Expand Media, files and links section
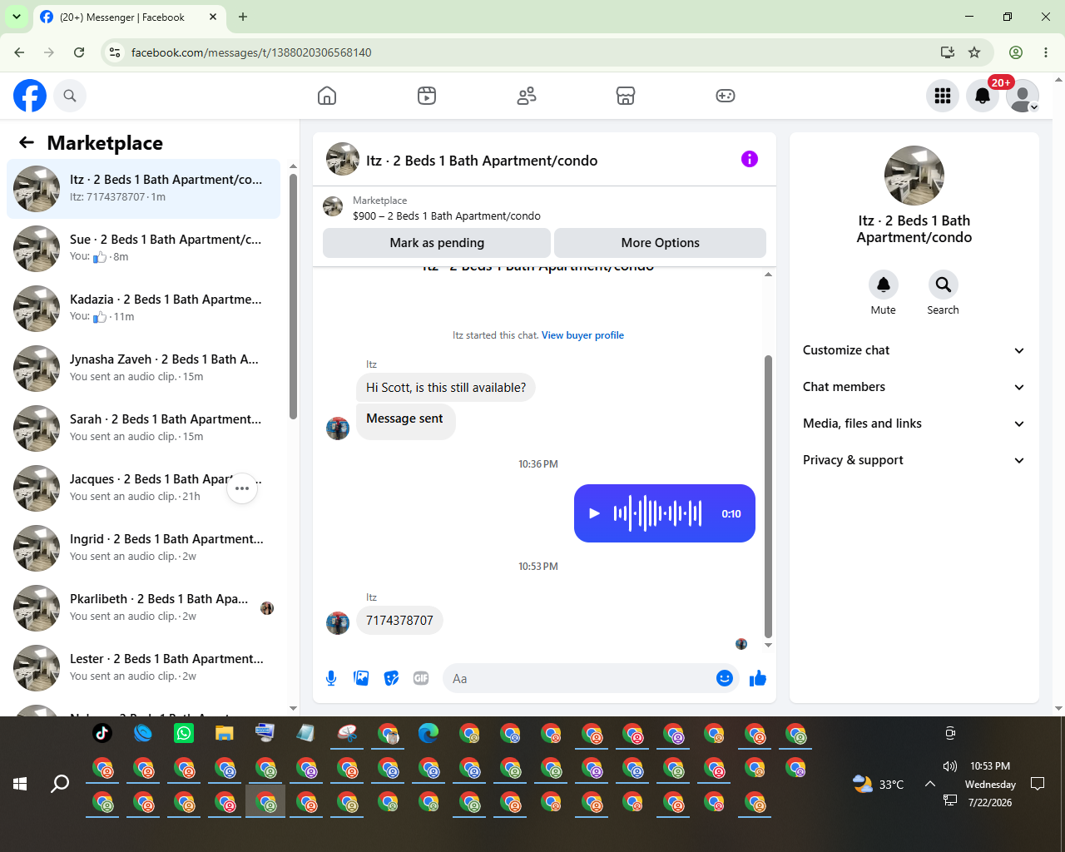 click(x=914, y=424)
